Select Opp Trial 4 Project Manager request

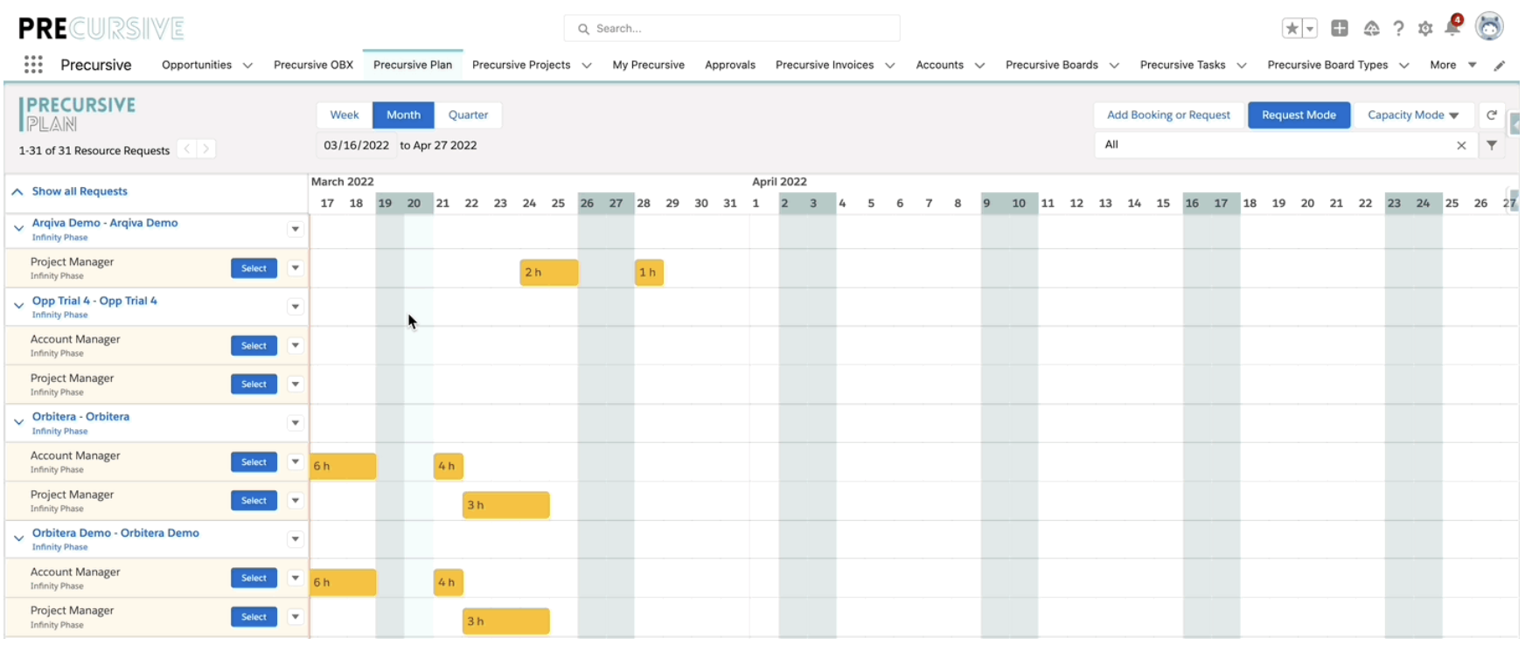(x=254, y=385)
